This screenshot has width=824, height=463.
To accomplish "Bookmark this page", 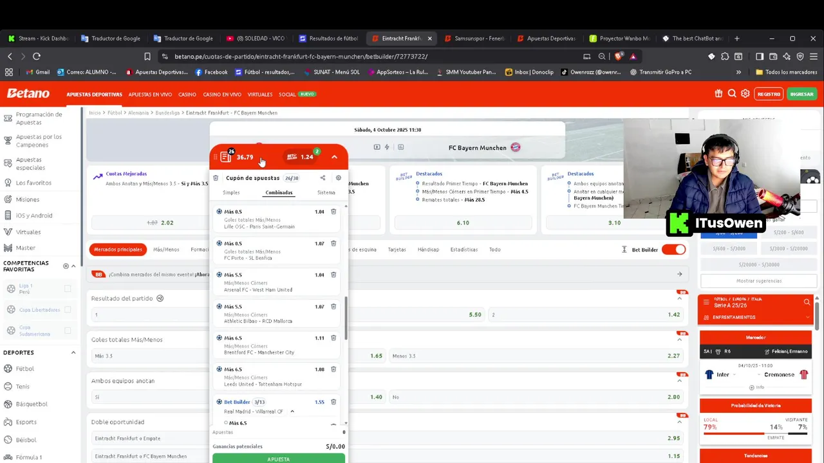I will pyautogui.click(x=147, y=57).
